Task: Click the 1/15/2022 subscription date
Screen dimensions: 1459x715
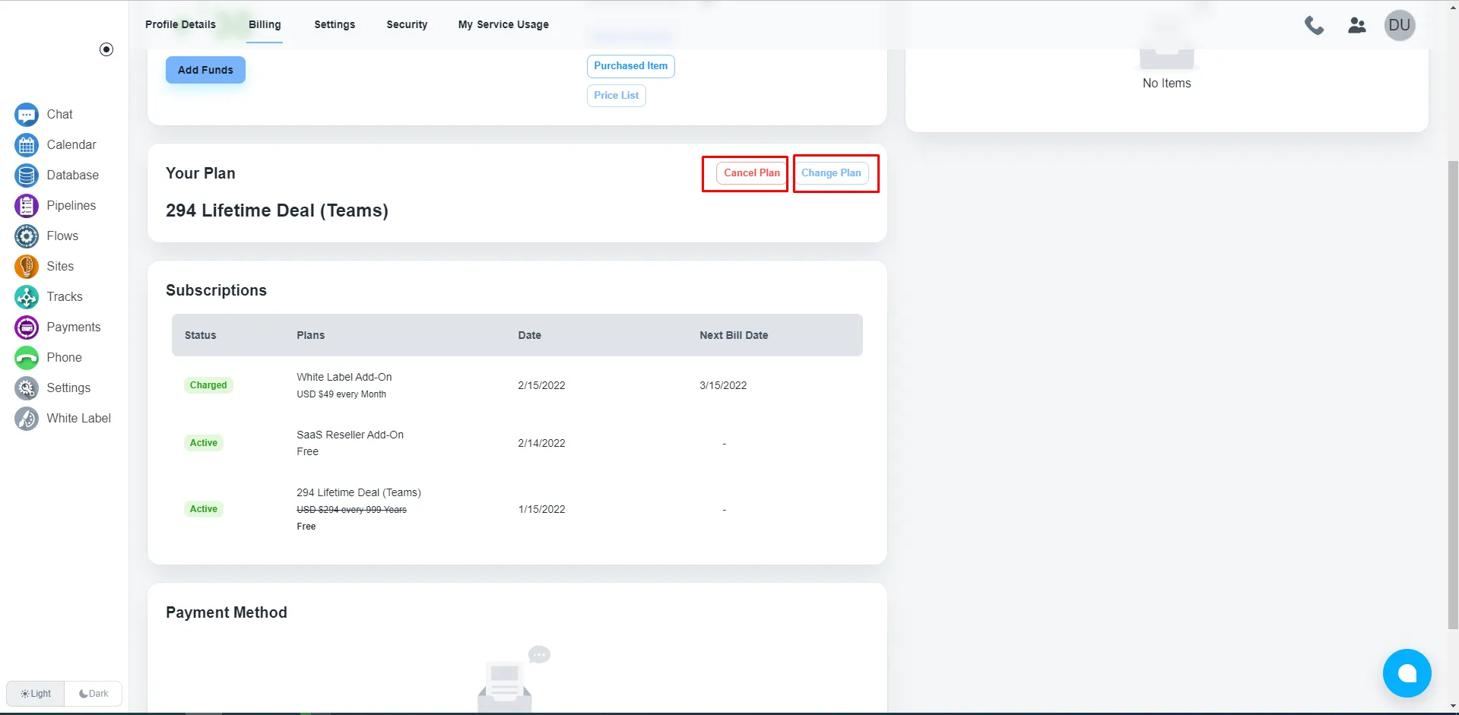Action: point(541,509)
